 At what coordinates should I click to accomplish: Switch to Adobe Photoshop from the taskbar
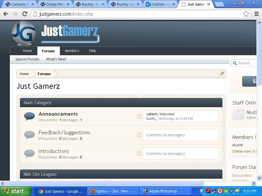tap(166, 191)
